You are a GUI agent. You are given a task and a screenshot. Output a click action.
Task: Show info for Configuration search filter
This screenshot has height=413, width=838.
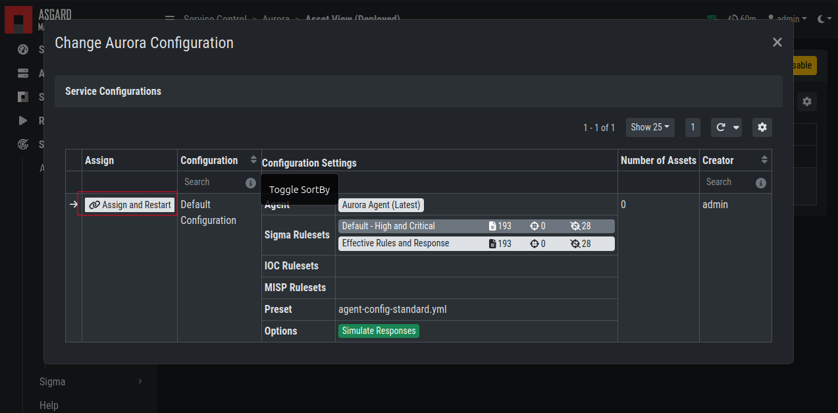coord(251,182)
